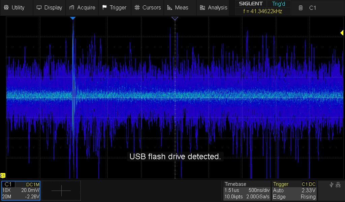
Task: Open the Trigger menu in top bar
Action: (114, 7)
